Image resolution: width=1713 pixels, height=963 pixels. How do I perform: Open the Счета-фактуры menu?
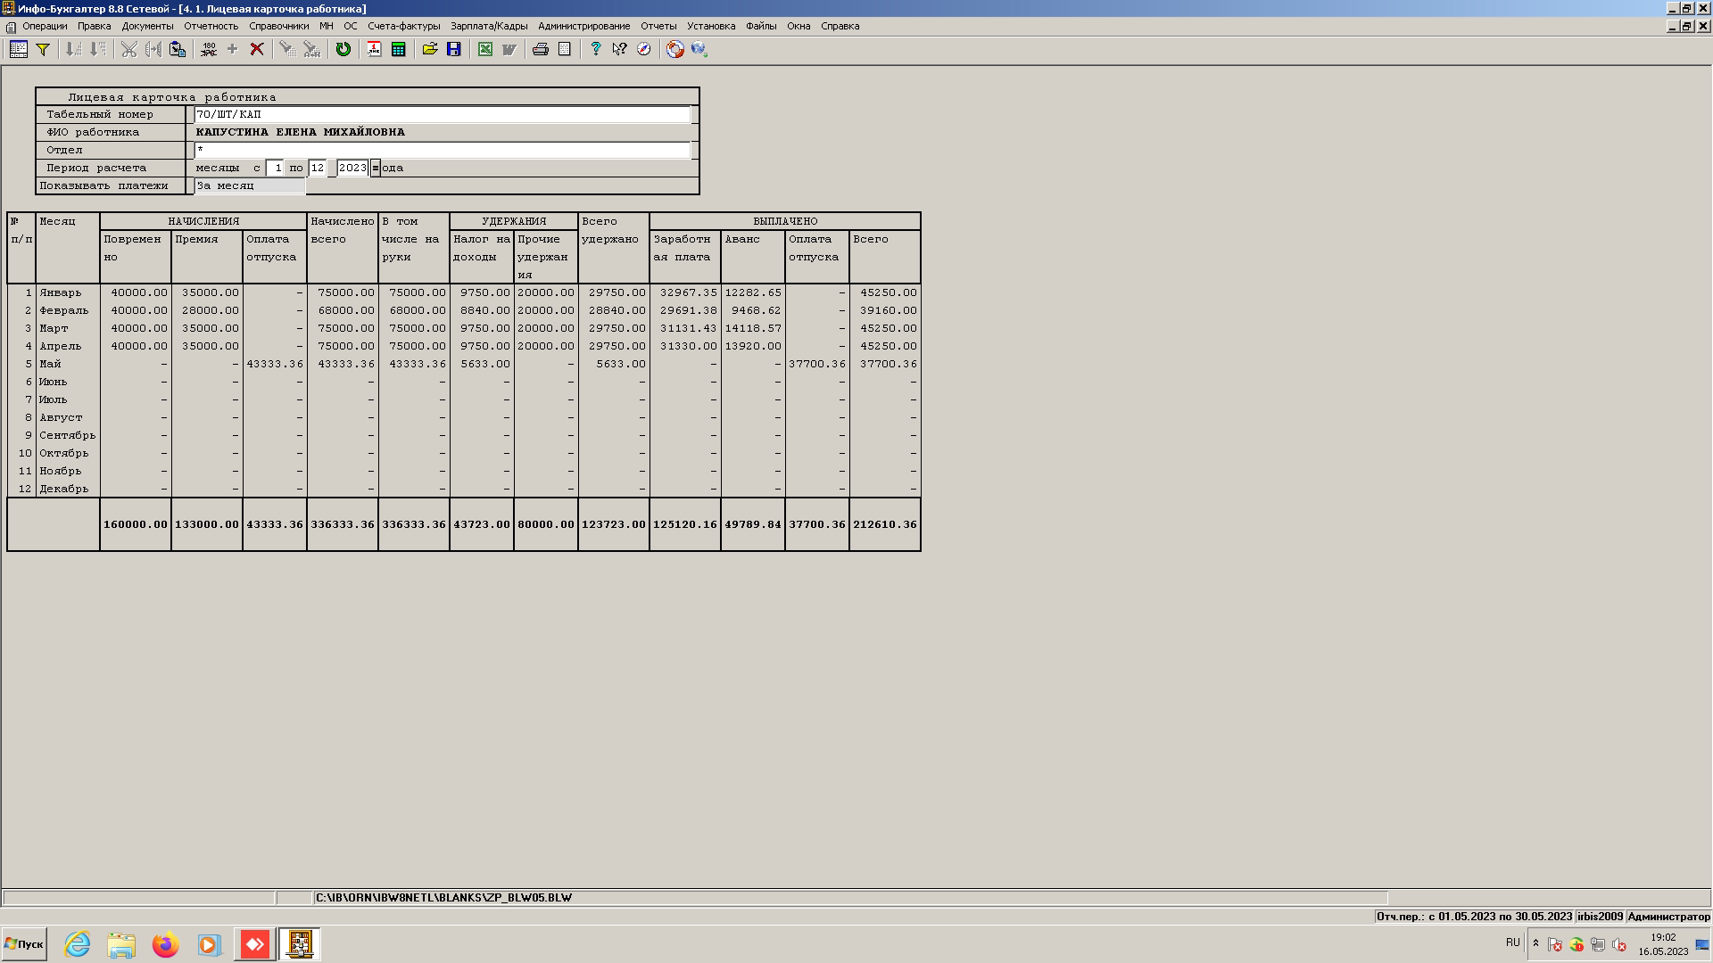(x=403, y=26)
